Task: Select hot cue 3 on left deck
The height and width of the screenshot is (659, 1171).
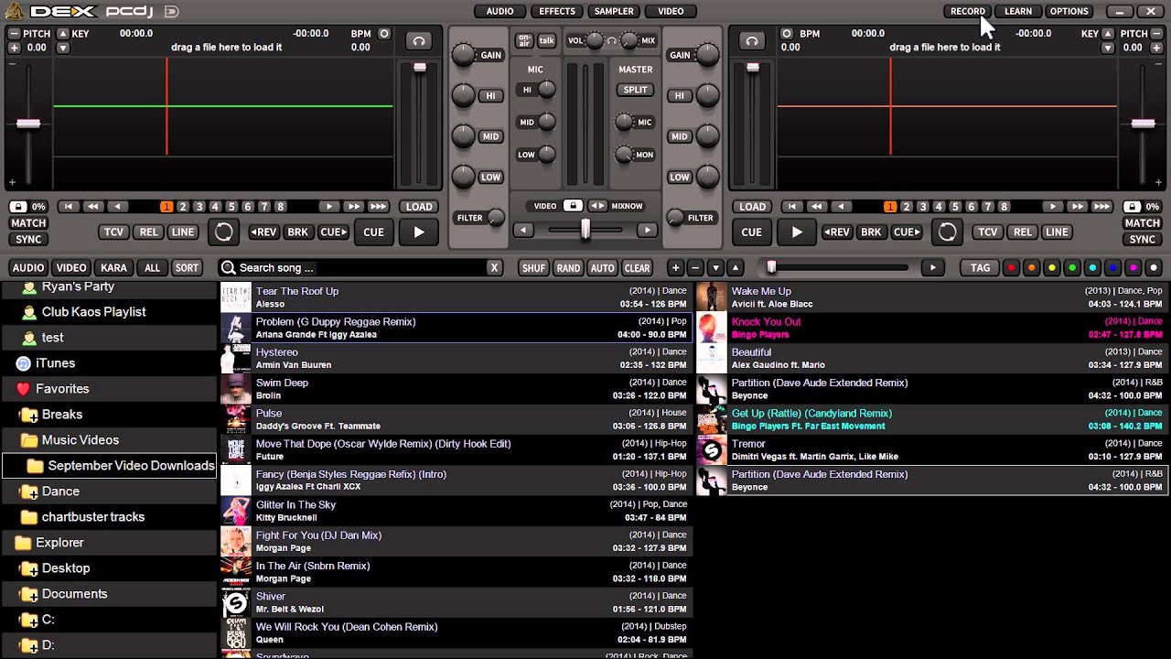Action: pyautogui.click(x=199, y=207)
